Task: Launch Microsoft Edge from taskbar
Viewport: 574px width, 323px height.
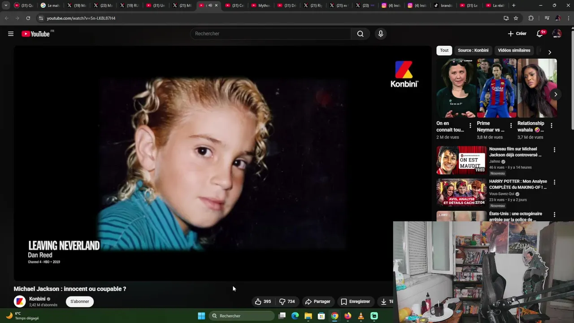Action: [295, 316]
